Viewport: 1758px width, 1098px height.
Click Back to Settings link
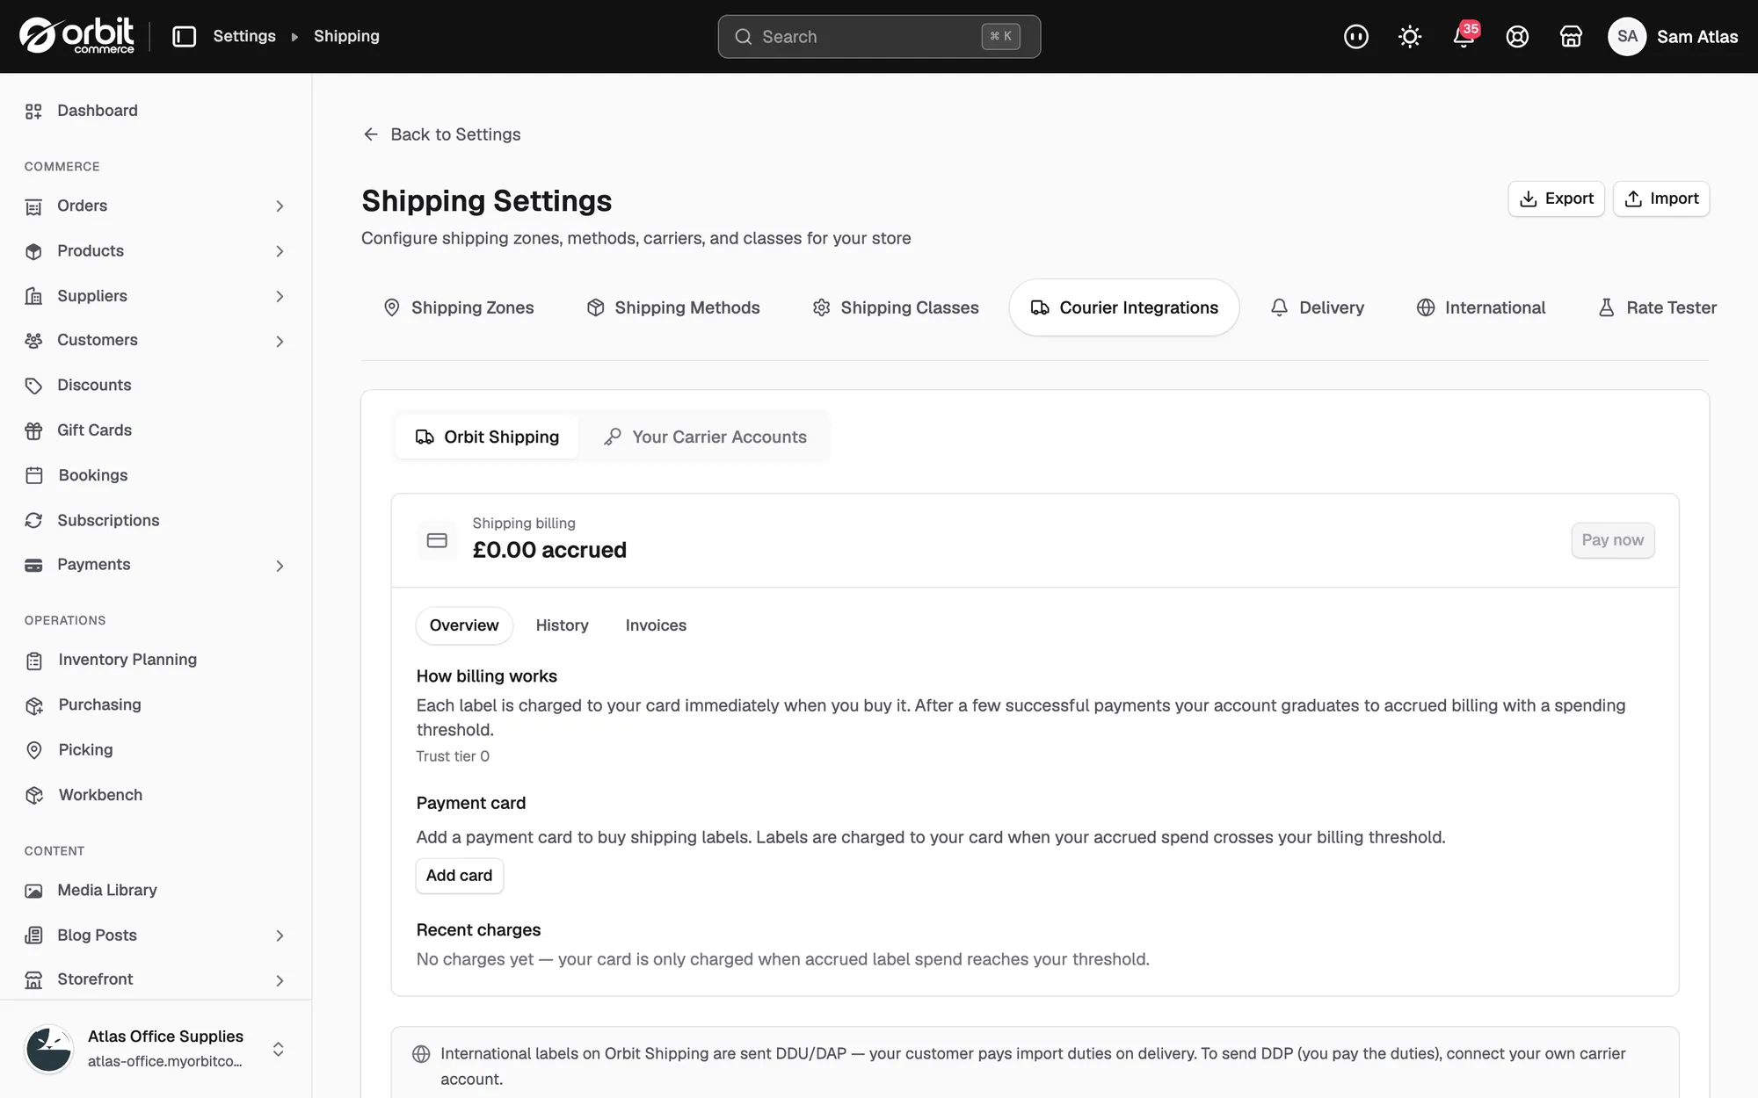coord(442,134)
